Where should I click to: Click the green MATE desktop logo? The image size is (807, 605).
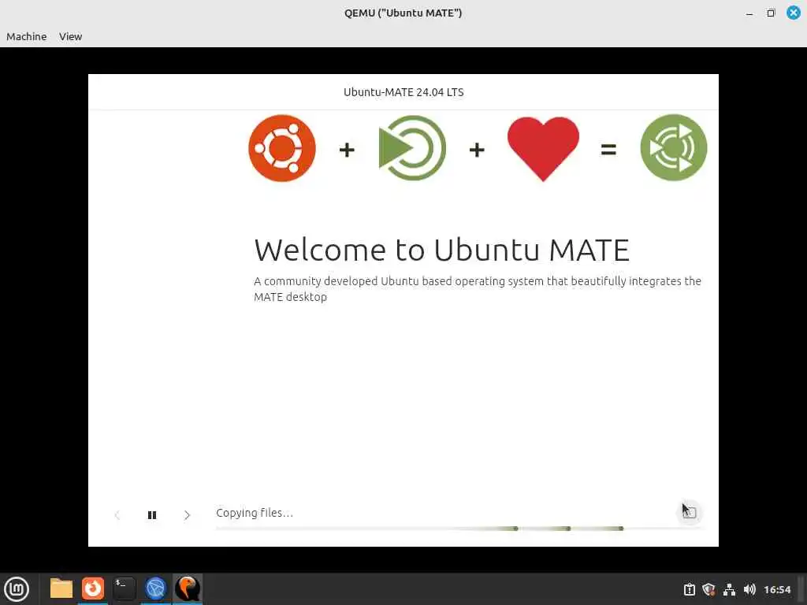(412, 148)
